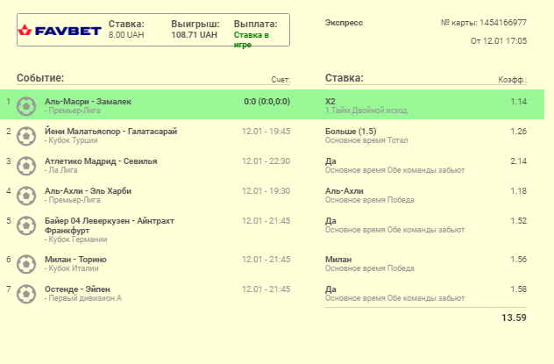Click the Милан win bet selection

point(338,260)
